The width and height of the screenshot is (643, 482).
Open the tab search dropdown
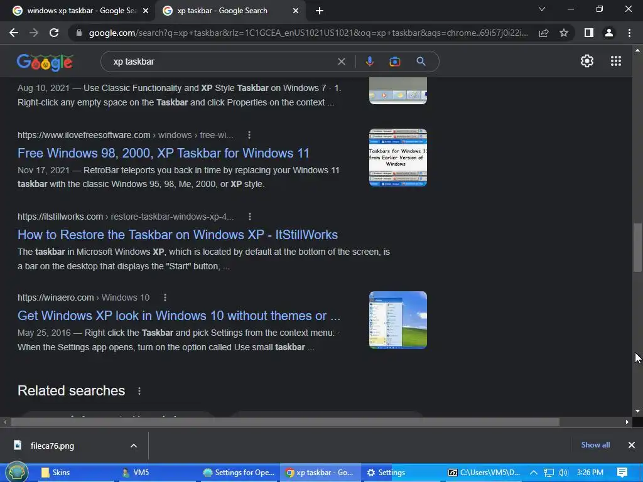(542, 9)
